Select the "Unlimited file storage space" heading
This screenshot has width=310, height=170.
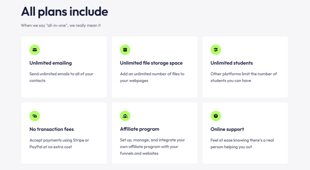tap(151, 63)
